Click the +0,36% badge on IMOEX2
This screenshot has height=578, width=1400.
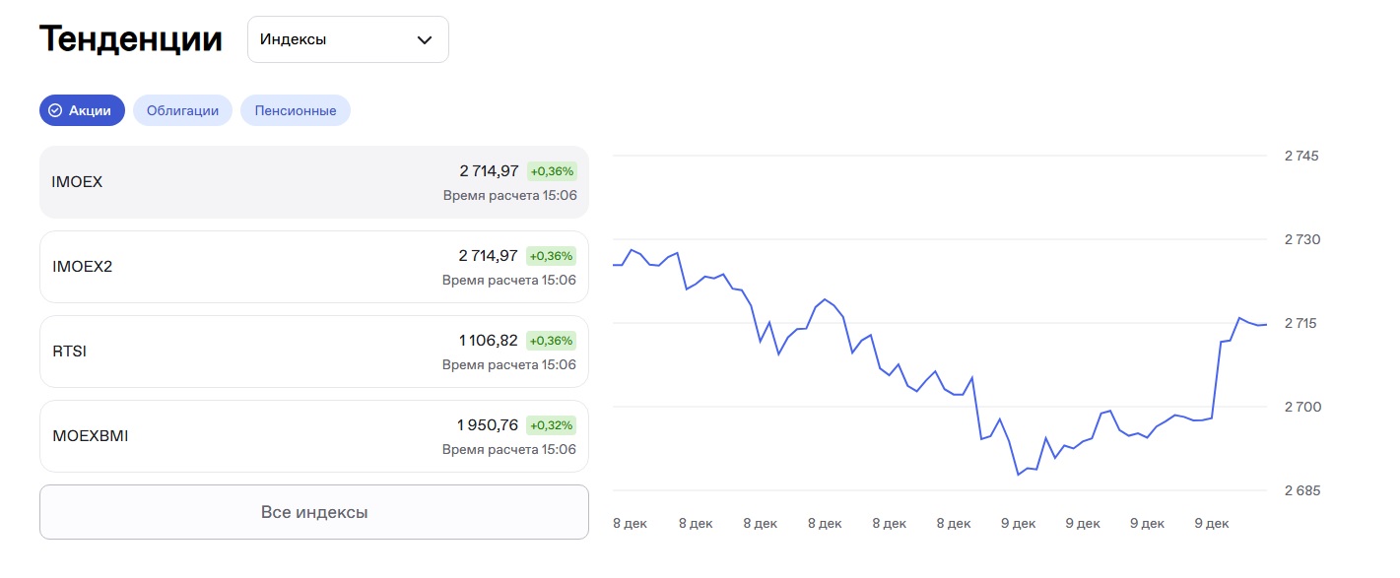551,256
